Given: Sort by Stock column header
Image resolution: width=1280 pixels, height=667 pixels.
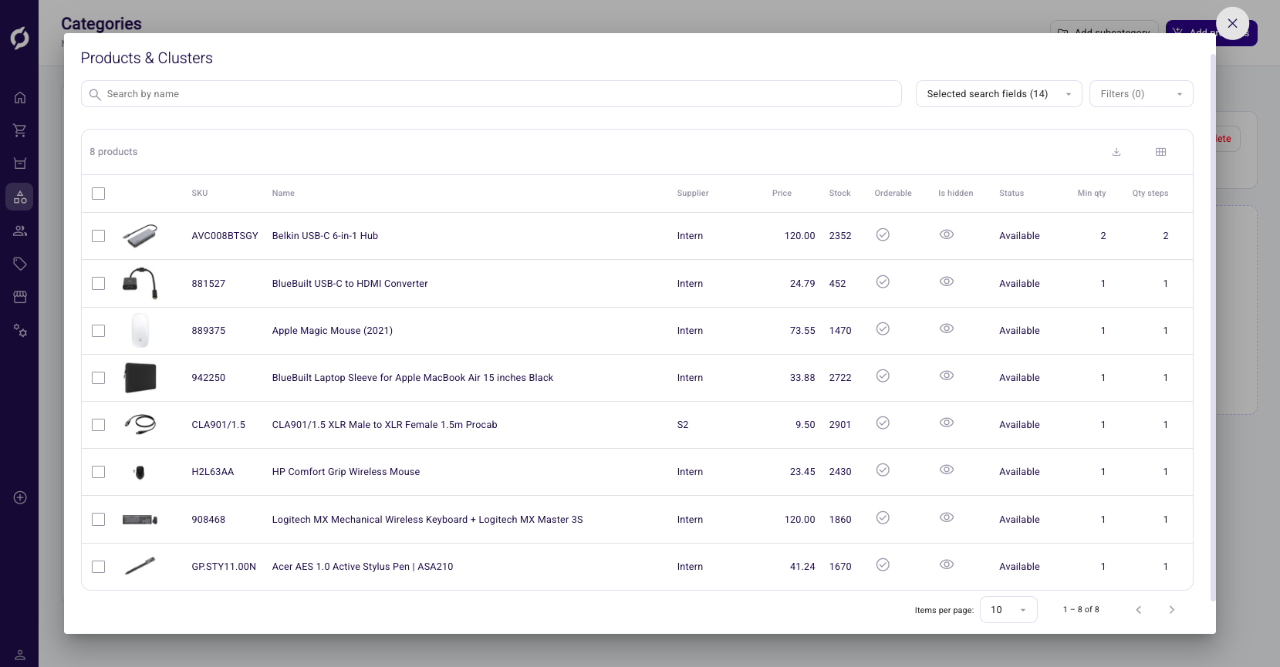Looking at the screenshot, I should (839, 194).
